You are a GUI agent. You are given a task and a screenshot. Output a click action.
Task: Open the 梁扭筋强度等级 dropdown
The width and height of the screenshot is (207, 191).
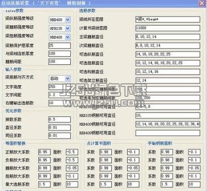click(x=60, y=37)
